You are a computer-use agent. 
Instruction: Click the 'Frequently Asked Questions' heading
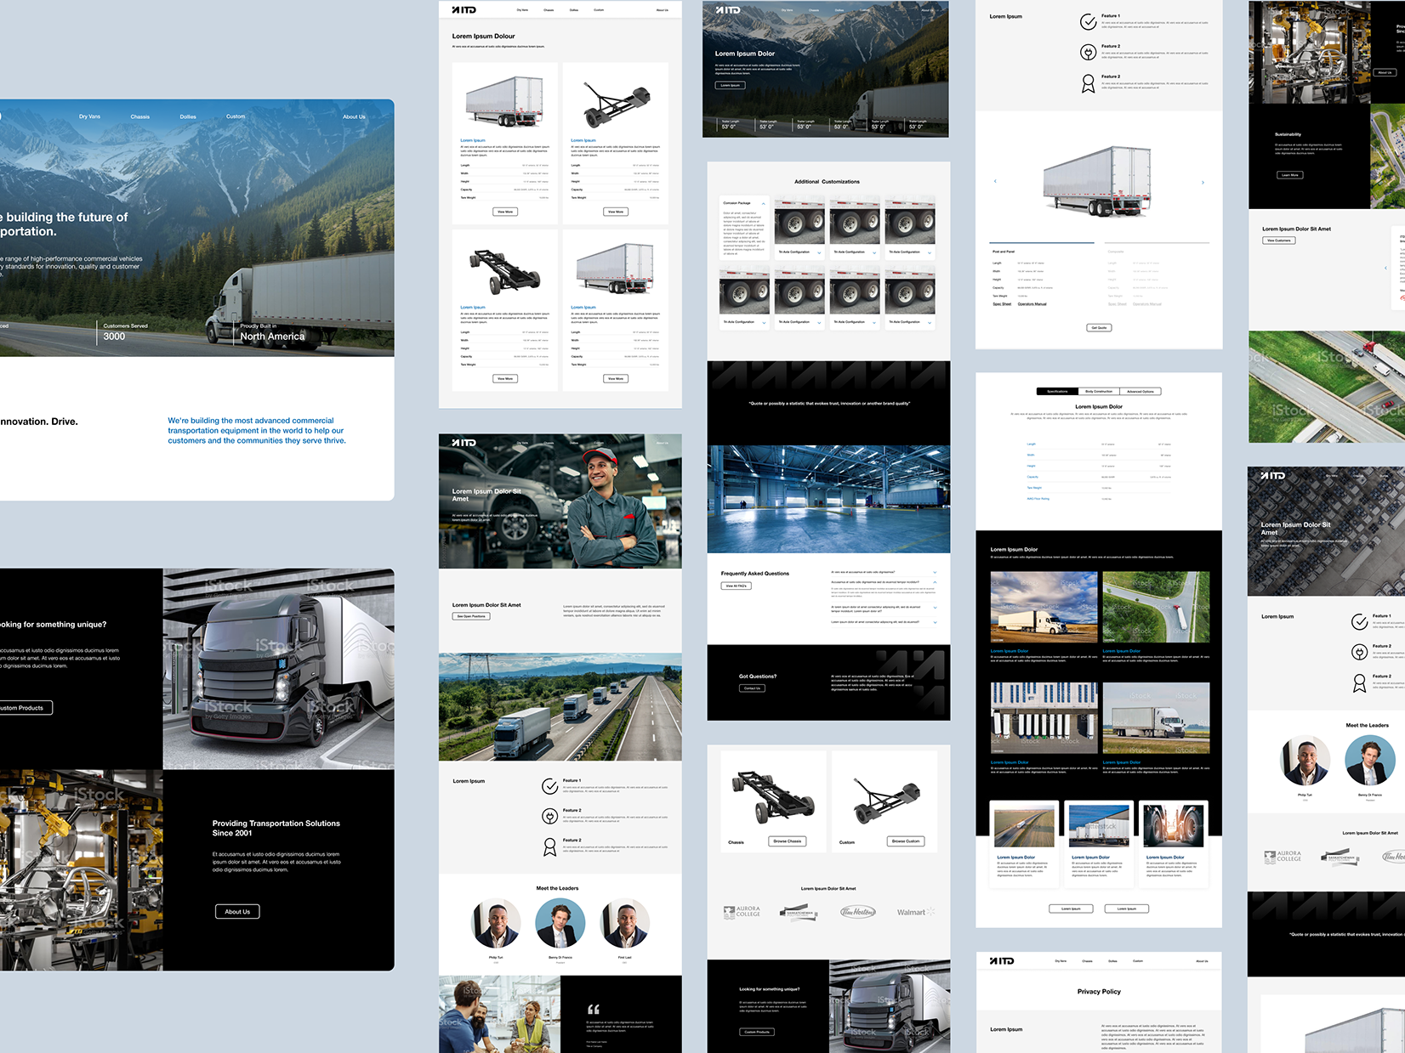coord(755,574)
